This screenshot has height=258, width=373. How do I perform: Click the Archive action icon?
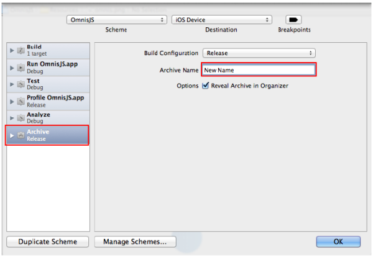click(21, 135)
